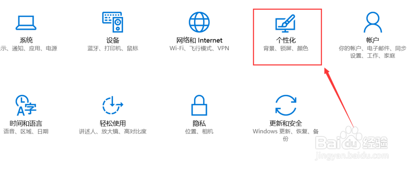Click the Windows 更新、恢复、备份 description
411x170 pixels.
pyautogui.click(x=286, y=135)
